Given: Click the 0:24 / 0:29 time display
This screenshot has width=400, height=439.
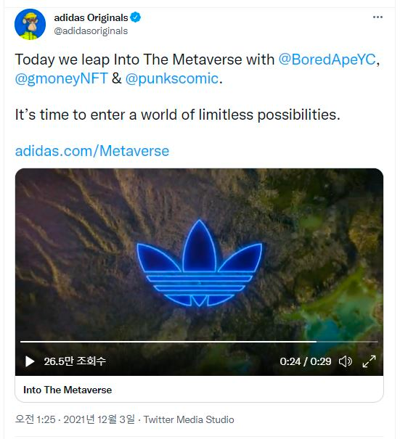Looking at the screenshot, I should click(306, 361).
